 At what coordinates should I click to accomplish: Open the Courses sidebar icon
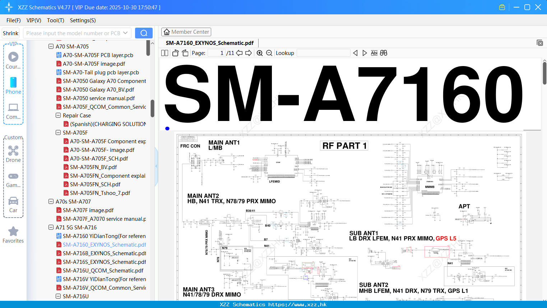[x=13, y=61]
